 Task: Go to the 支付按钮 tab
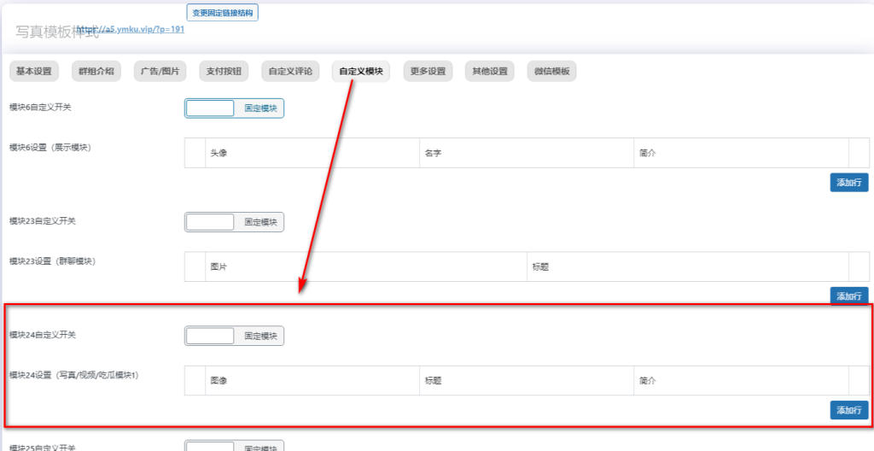[224, 72]
